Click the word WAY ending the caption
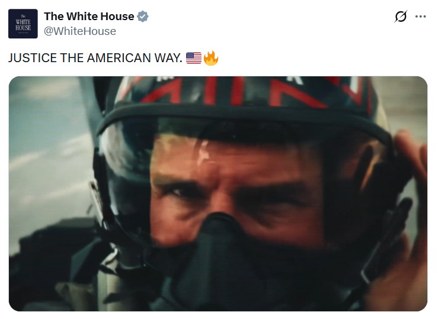Viewport: 438px width, 319px height. point(168,58)
